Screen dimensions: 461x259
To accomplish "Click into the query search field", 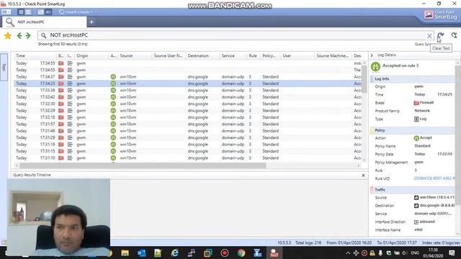I will point(236,35).
